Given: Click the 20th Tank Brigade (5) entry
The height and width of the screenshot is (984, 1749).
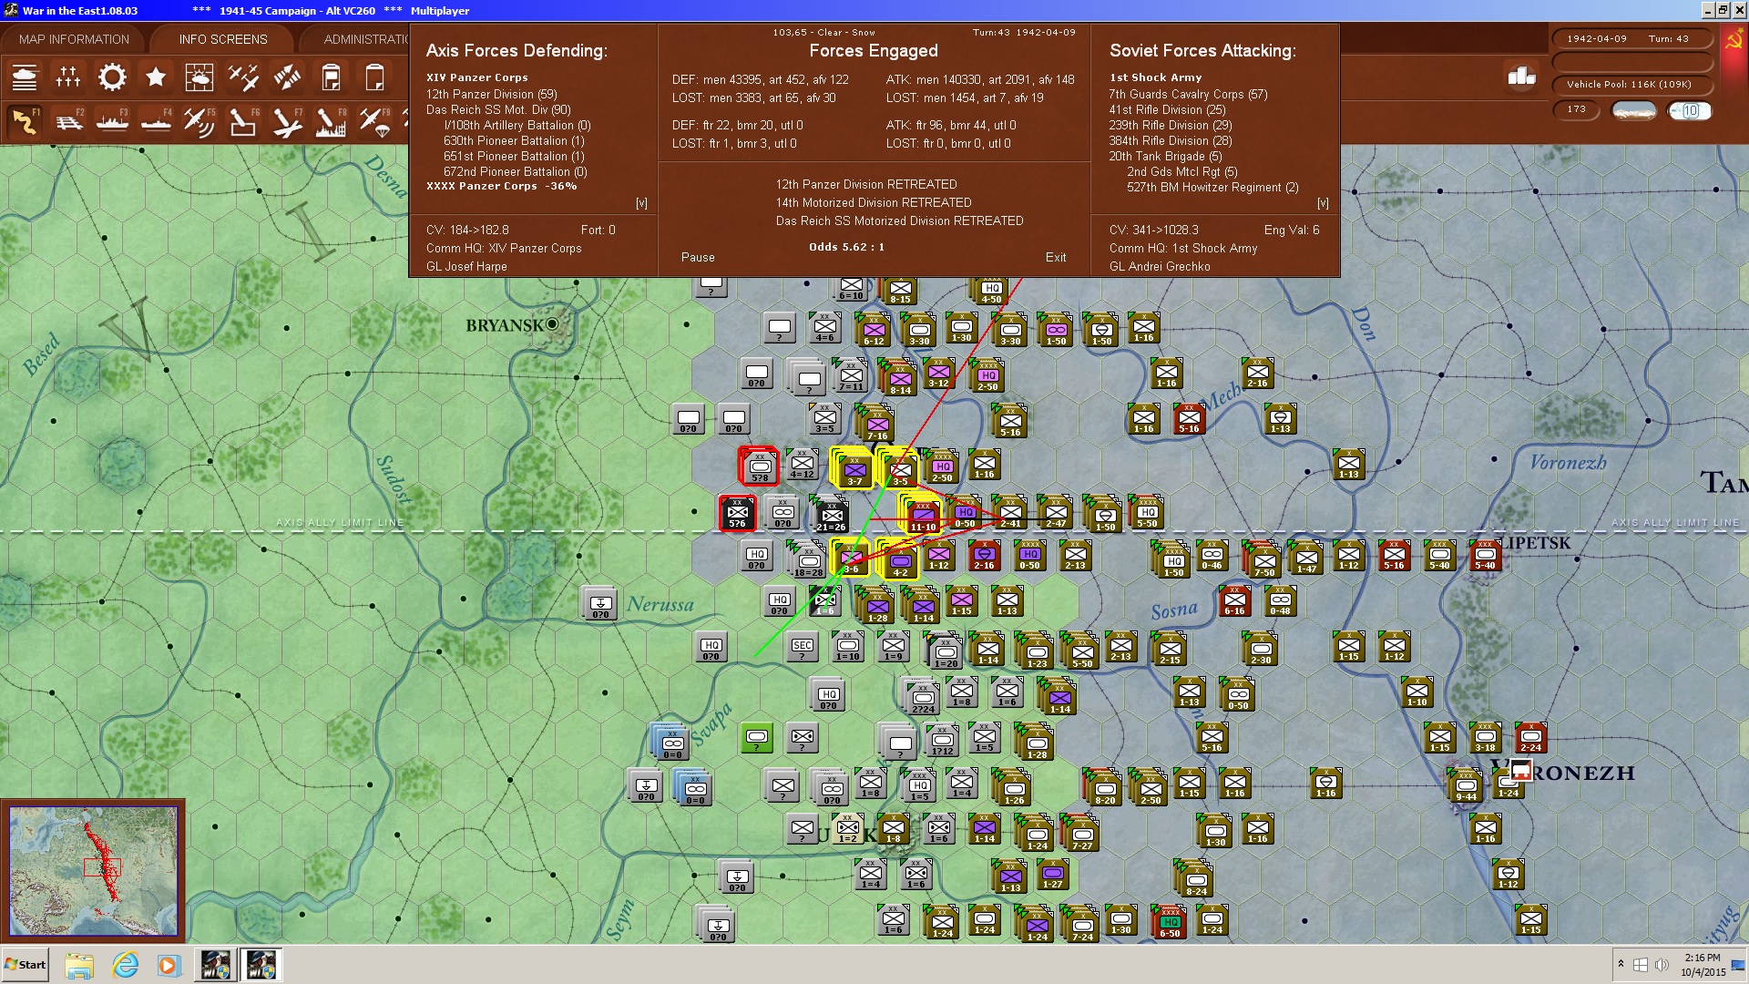Looking at the screenshot, I should click(1165, 156).
